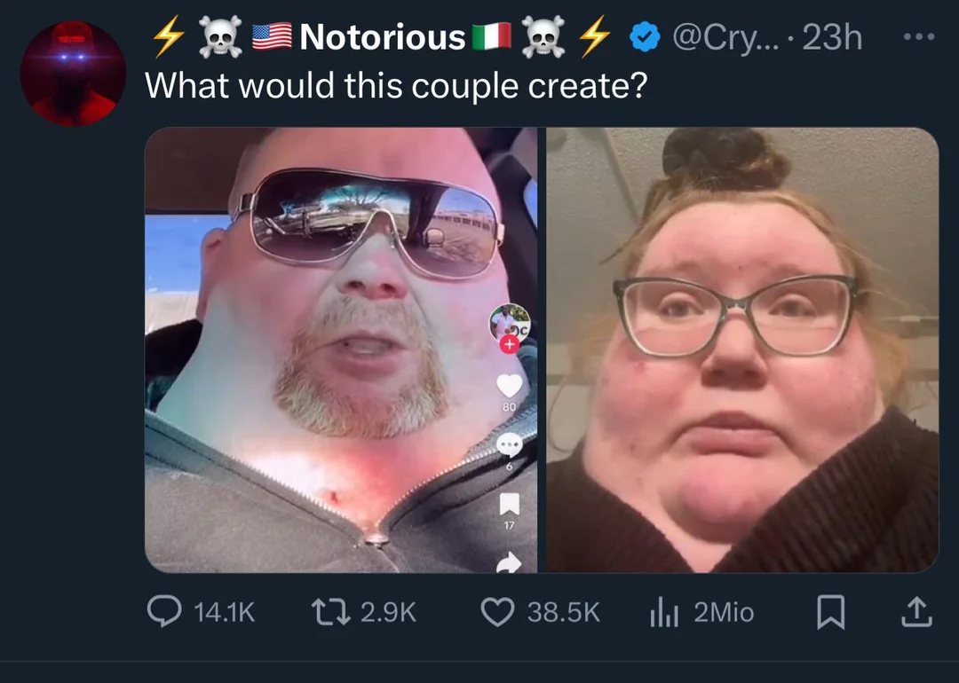Screen dimensions: 959x683
Task: Click the 23h timestamp
Action: 832,37
